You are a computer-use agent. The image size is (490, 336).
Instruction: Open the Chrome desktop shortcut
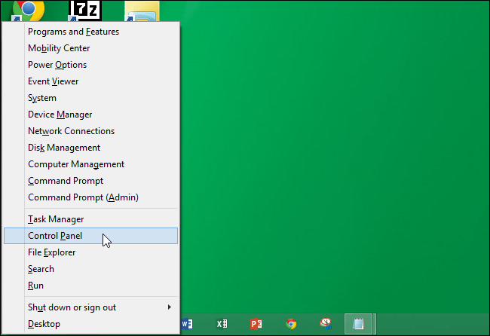click(x=28, y=11)
